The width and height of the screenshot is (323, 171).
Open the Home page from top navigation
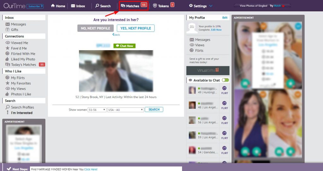[x=58, y=6]
